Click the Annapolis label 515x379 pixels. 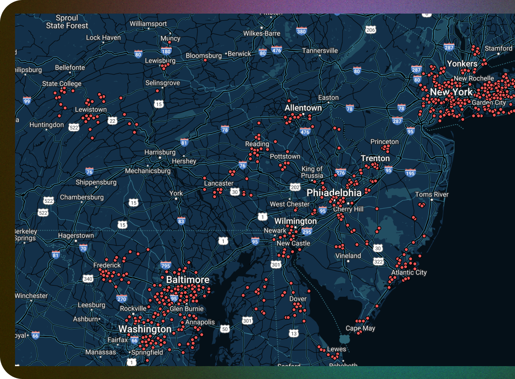(x=200, y=322)
